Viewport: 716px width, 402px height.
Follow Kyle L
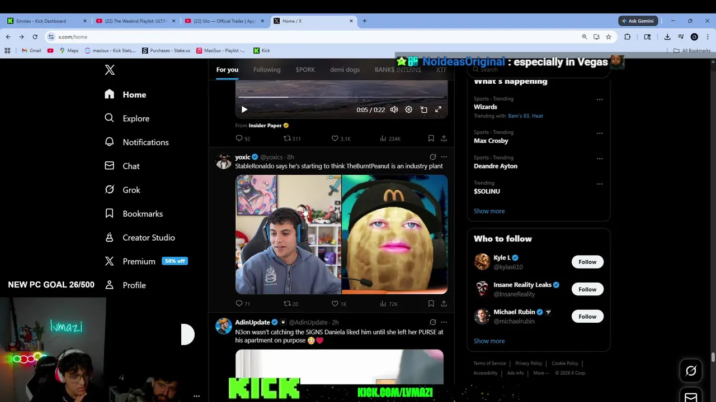coord(587,262)
